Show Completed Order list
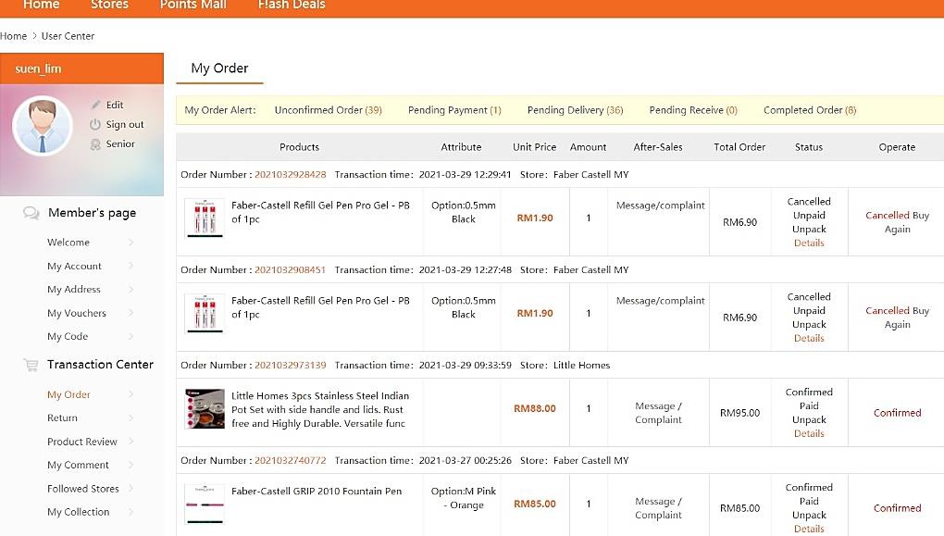 pyautogui.click(x=809, y=110)
